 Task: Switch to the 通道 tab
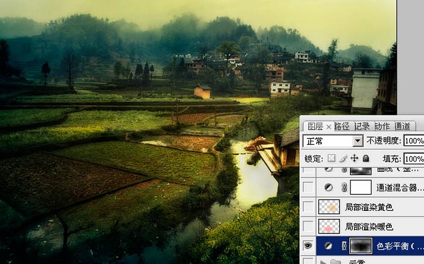pos(403,126)
